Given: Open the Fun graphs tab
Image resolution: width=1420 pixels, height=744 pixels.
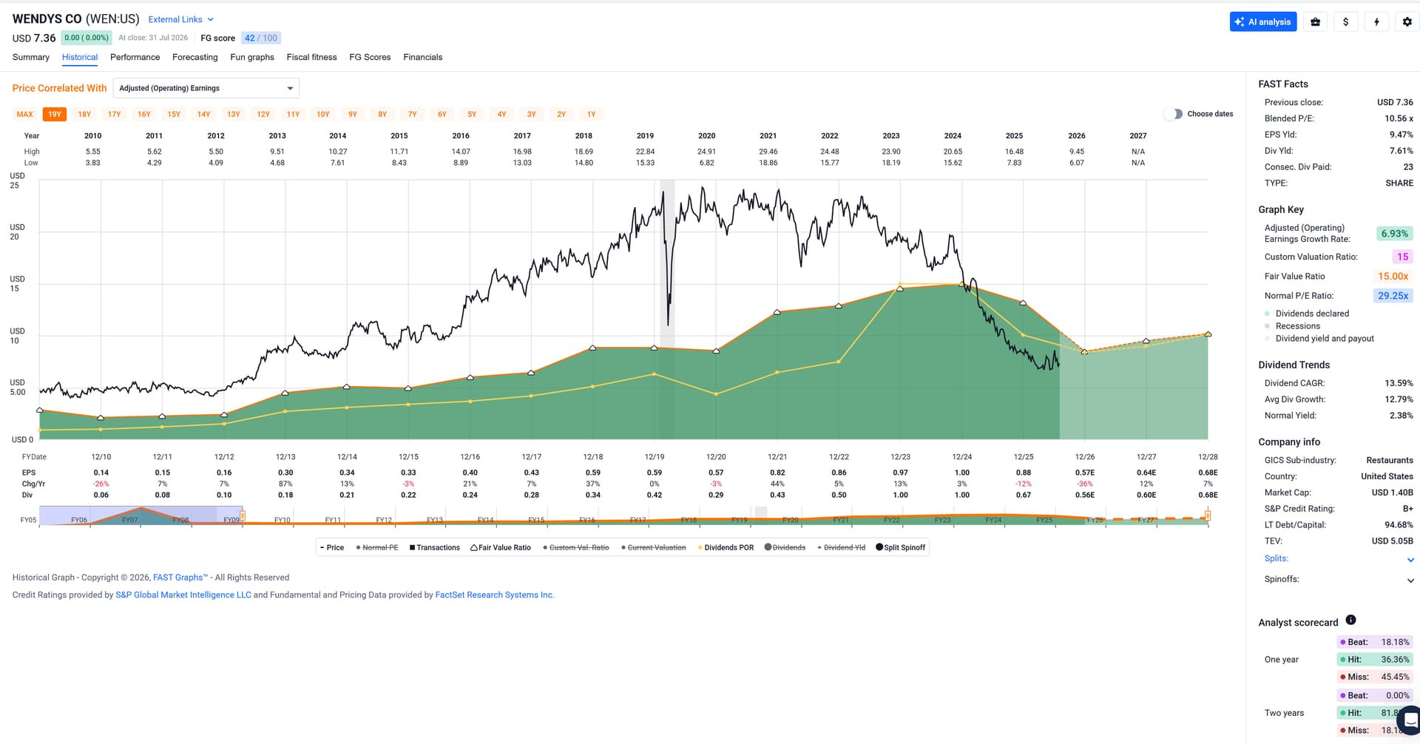Looking at the screenshot, I should pyautogui.click(x=252, y=57).
